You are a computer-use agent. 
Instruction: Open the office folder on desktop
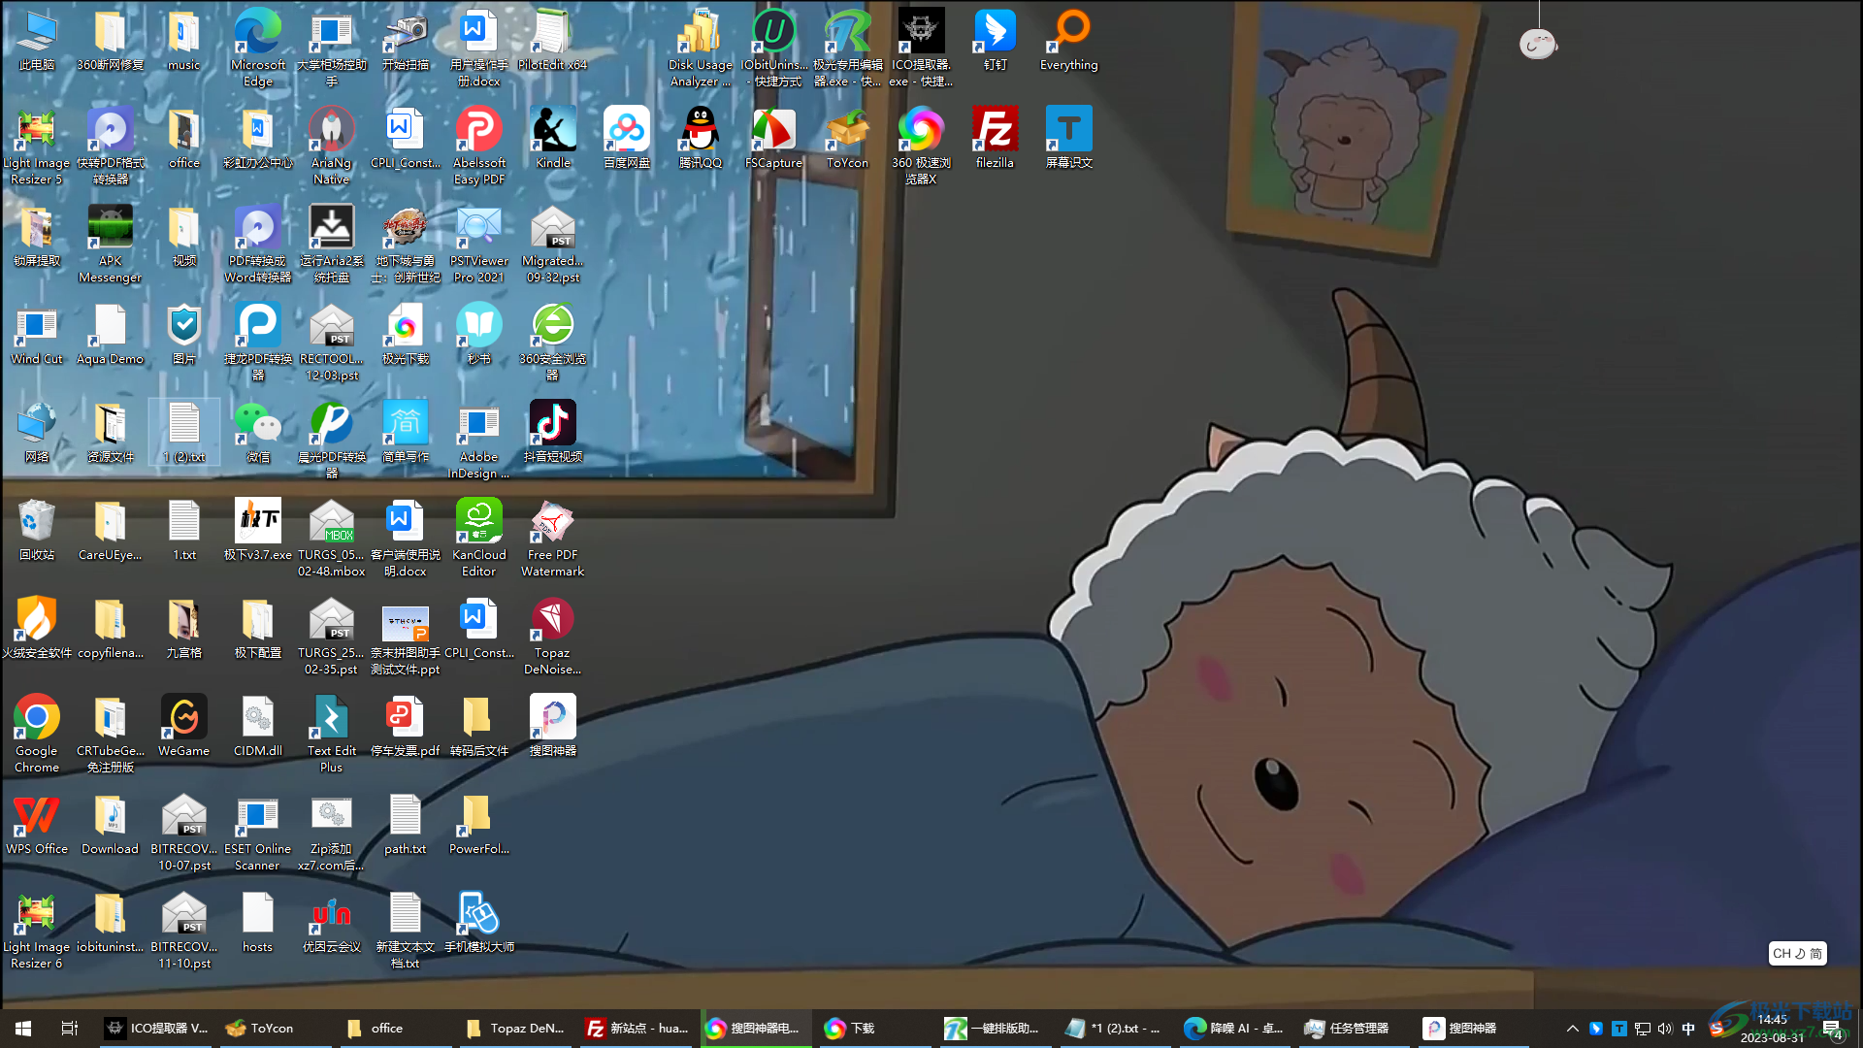[x=183, y=138]
